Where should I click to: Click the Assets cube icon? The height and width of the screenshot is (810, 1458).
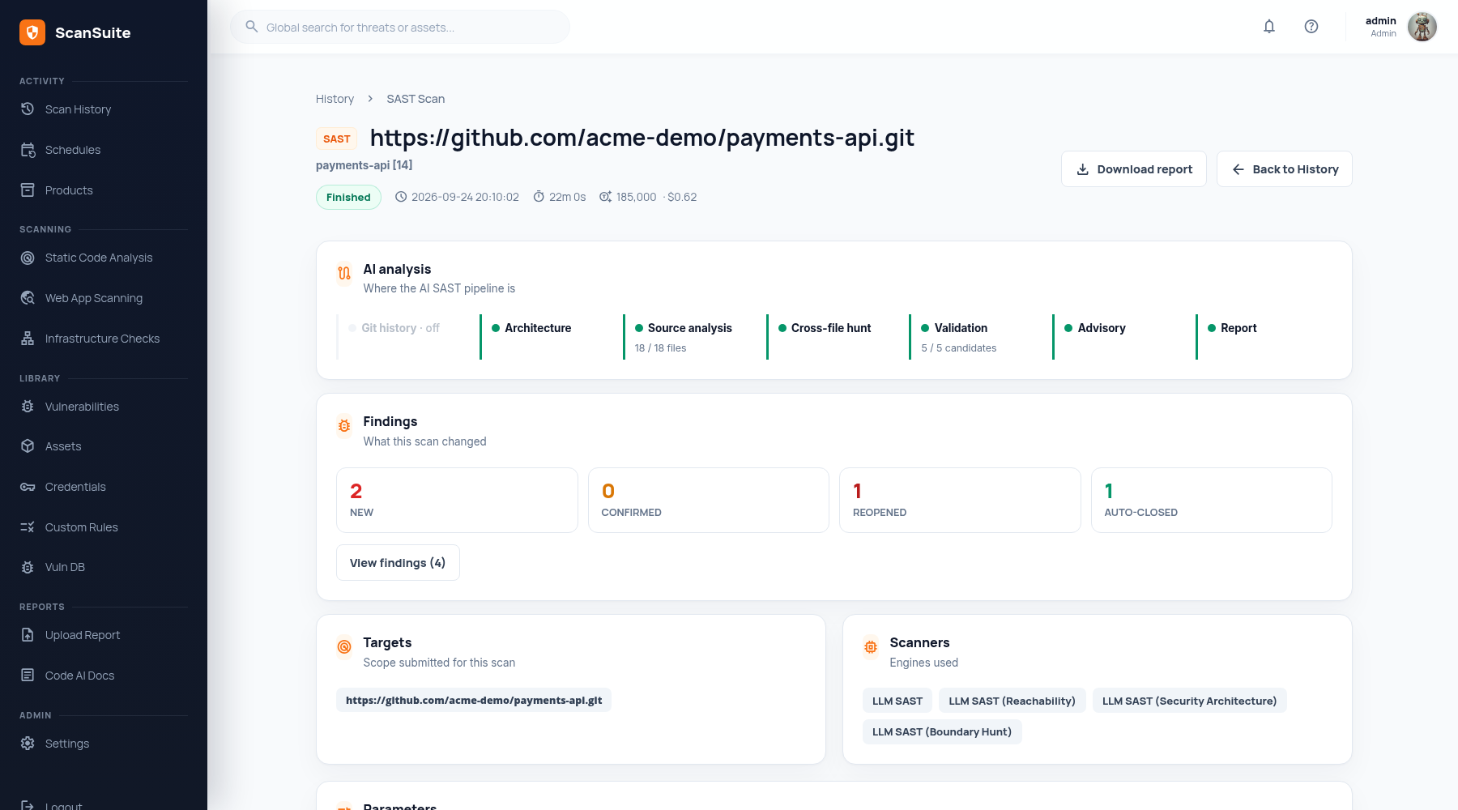click(x=28, y=446)
